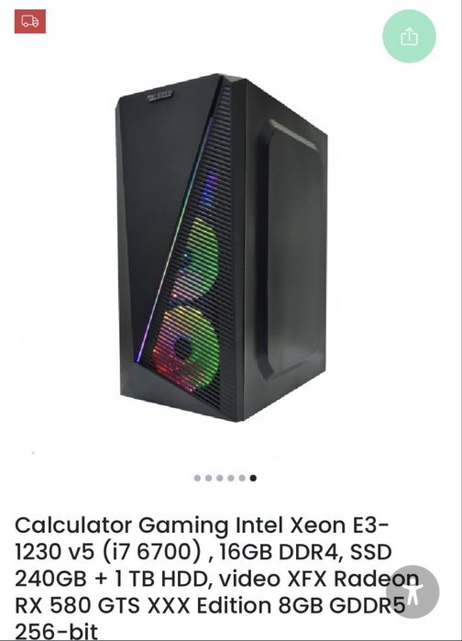462x641 pixels.
Task: Tap the red delivery truck icon
Action: 30,21
